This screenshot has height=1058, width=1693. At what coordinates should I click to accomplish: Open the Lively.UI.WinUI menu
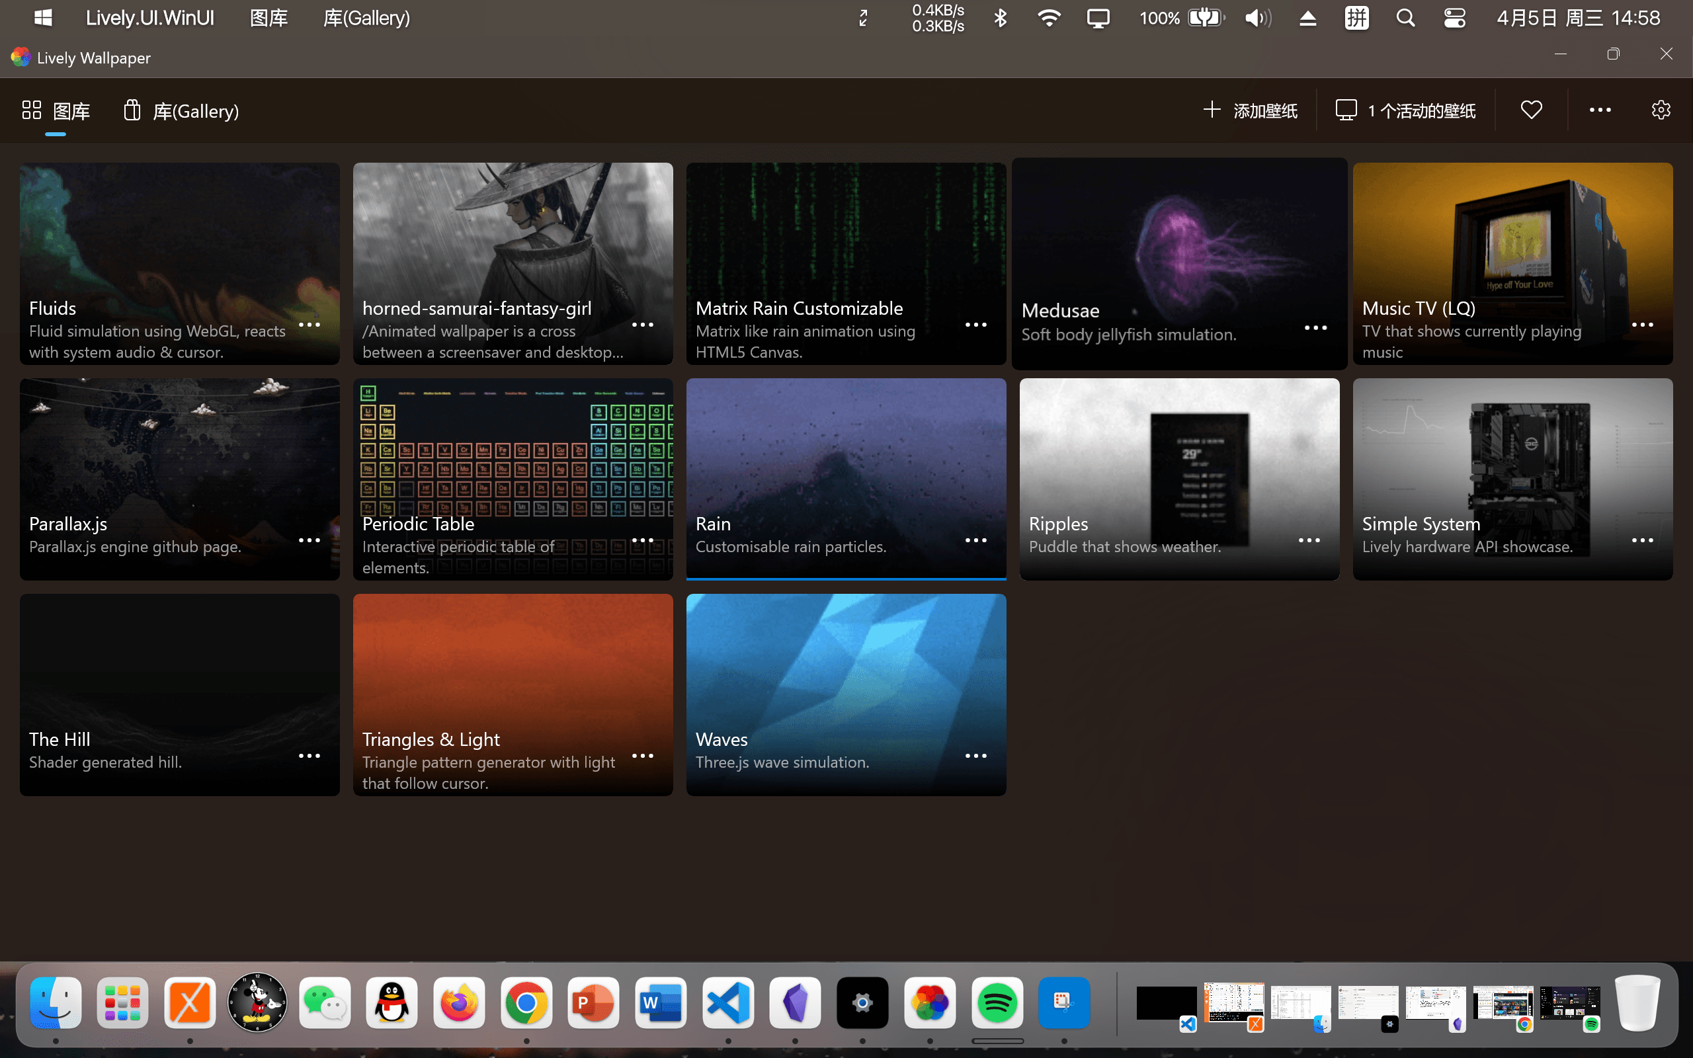tap(149, 17)
